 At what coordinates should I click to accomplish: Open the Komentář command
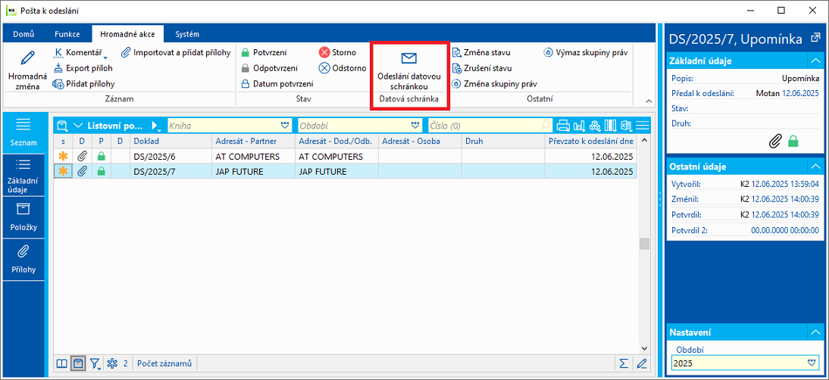[80, 53]
